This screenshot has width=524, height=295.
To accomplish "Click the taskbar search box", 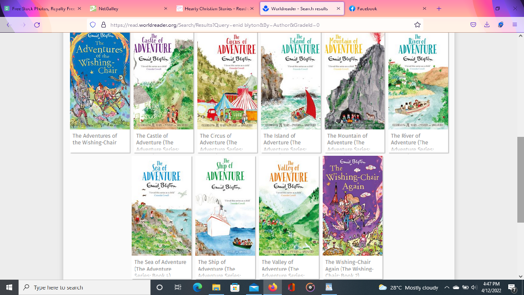I will click(x=85, y=287).
